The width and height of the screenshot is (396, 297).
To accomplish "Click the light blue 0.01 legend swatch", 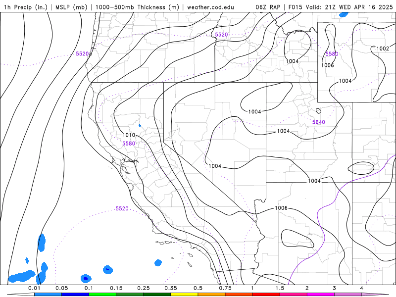I will (48, 295).
